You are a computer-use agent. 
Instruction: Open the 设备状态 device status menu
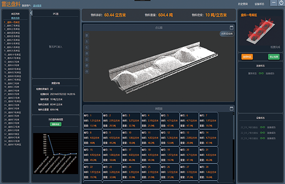pyautogui.click(x=260, y=4)
